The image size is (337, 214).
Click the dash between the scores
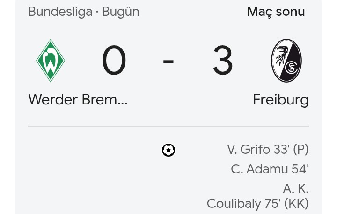coord(168,61)
